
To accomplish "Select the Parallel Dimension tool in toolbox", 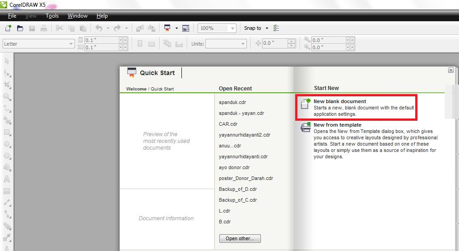I will click(7, 203).
